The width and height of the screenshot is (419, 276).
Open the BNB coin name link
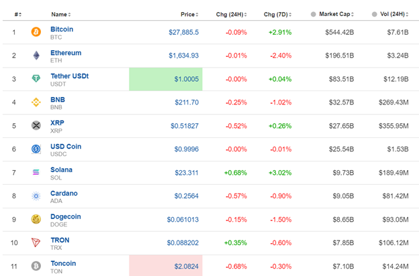(58, 99)
